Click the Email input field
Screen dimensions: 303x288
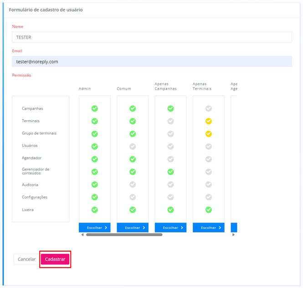152,61
